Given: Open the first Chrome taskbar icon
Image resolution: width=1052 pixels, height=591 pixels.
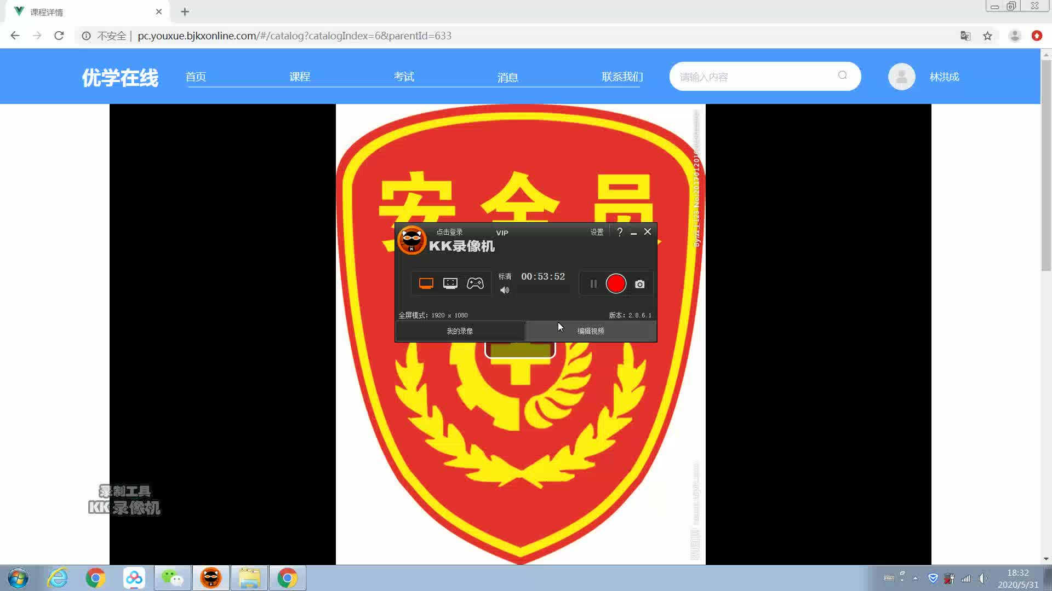Looking at the screenshot, I should click(95, 578).
